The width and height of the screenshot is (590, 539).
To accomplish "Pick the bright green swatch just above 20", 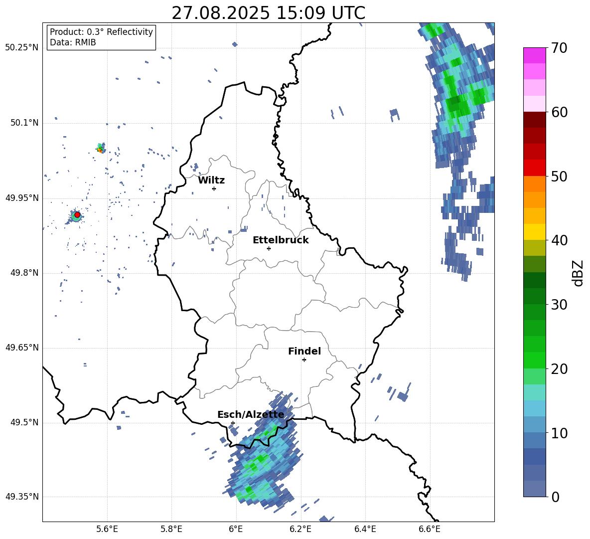I will coord(534,360).
